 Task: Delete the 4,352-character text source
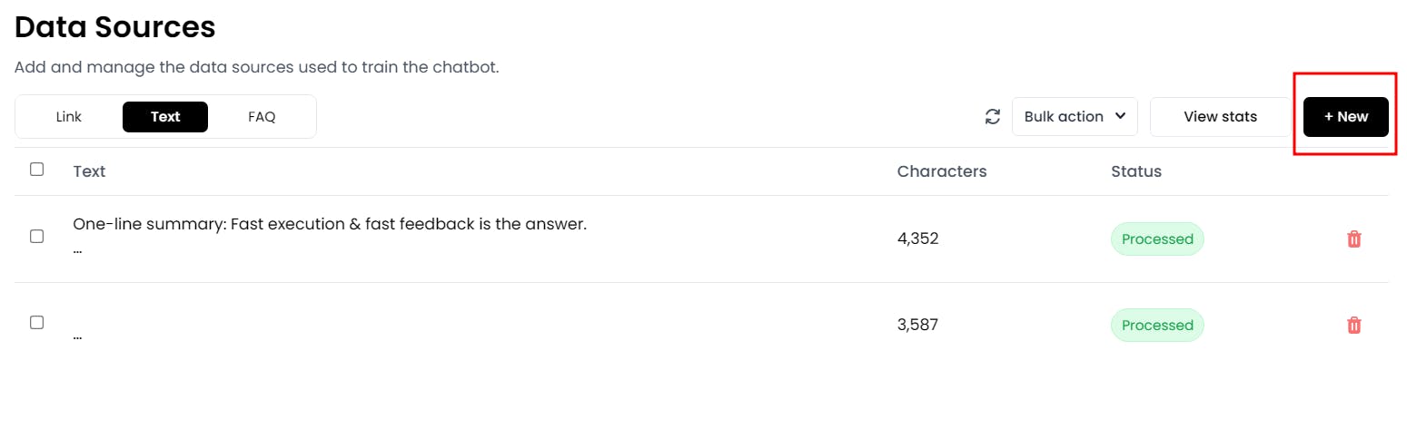click(1353, 239)
